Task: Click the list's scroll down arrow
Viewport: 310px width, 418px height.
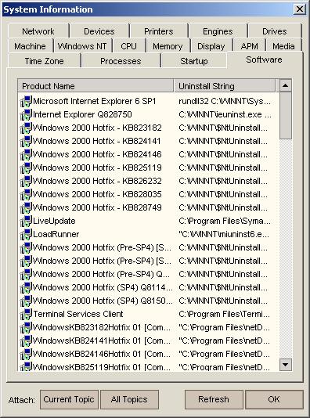Action: click(x=286, y=365)
